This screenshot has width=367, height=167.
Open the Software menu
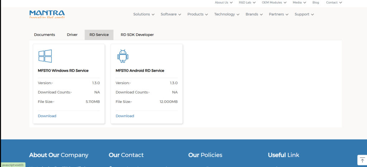coord(171,14)
